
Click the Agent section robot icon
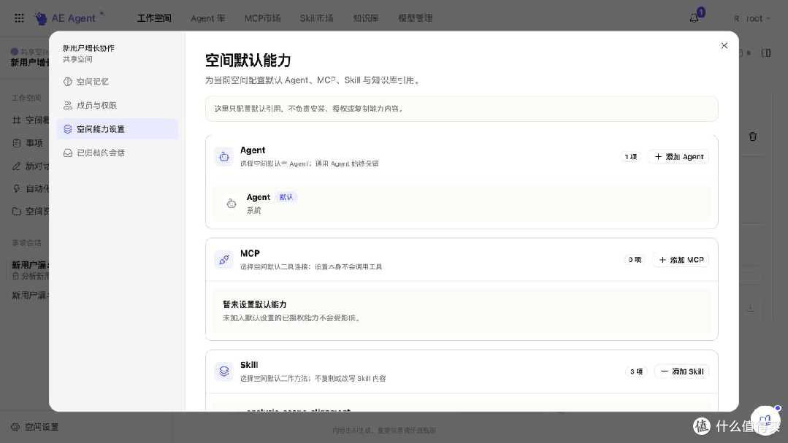[224, 157]
